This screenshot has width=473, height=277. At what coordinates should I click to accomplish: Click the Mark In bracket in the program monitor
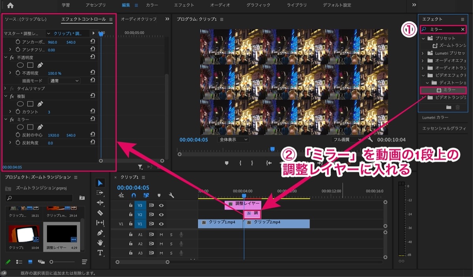[240, 163]
